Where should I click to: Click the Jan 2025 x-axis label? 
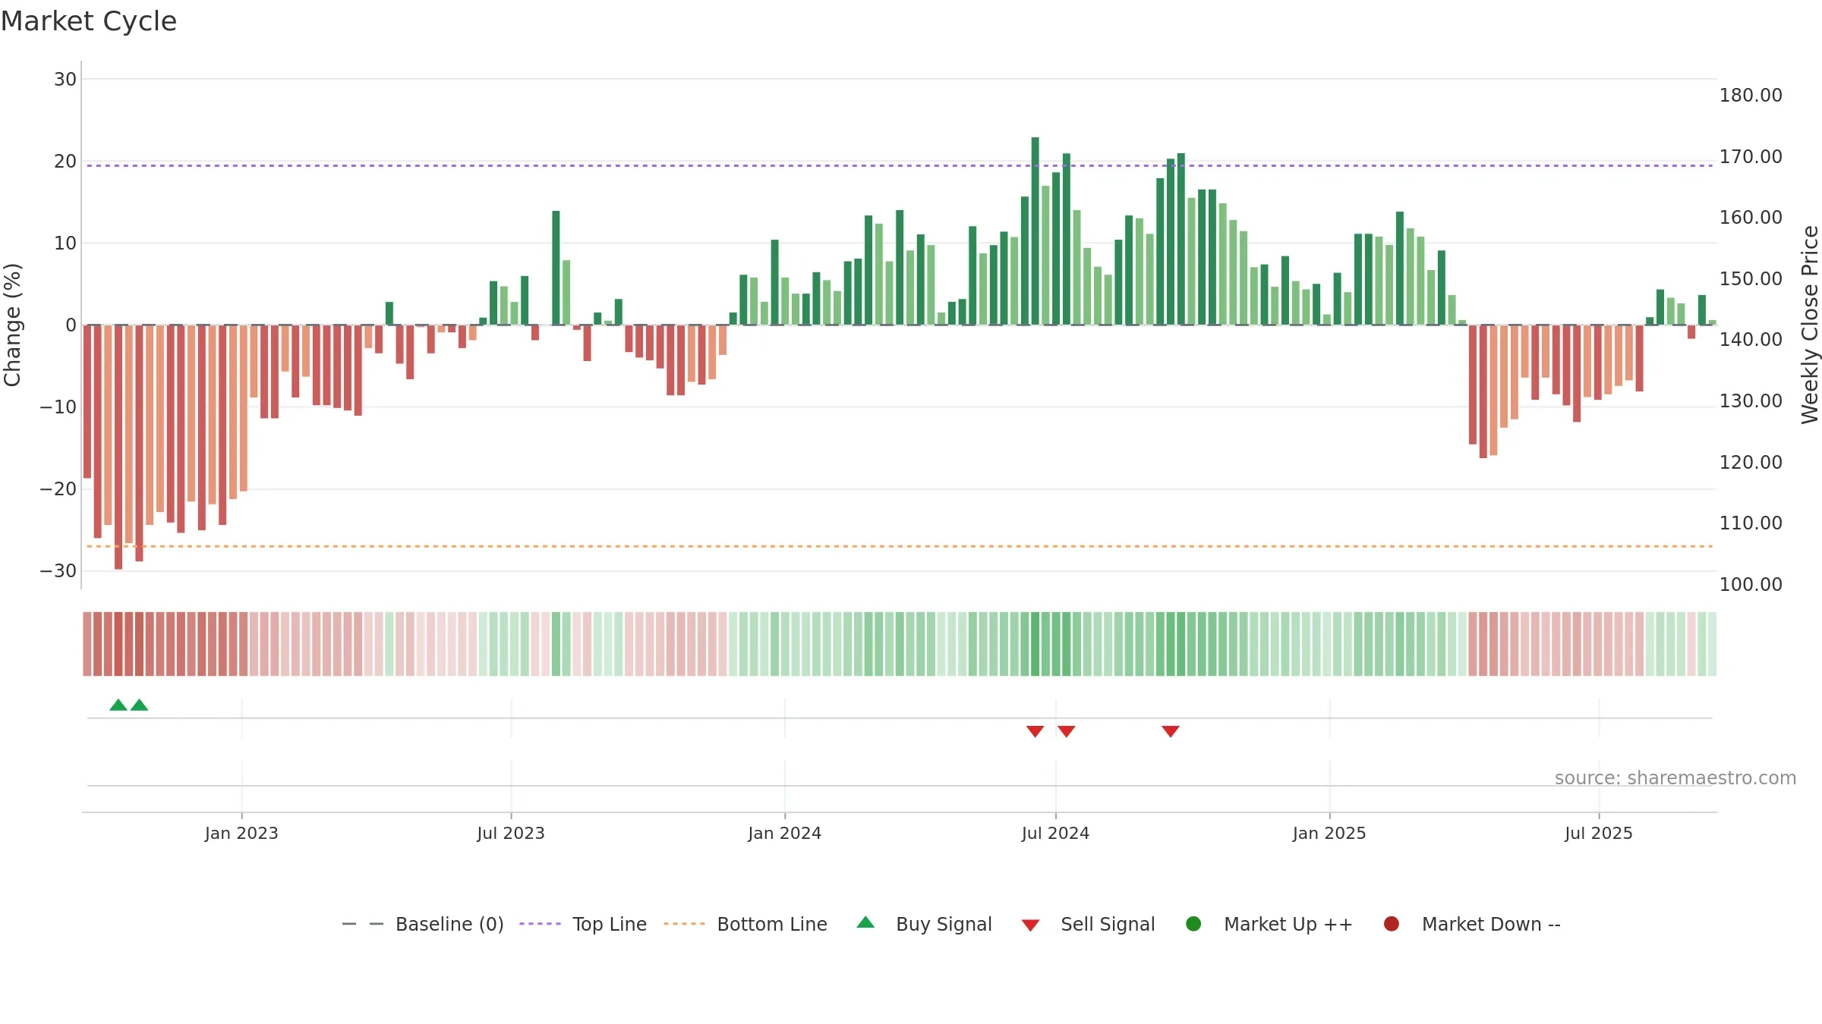[1329, 833]
